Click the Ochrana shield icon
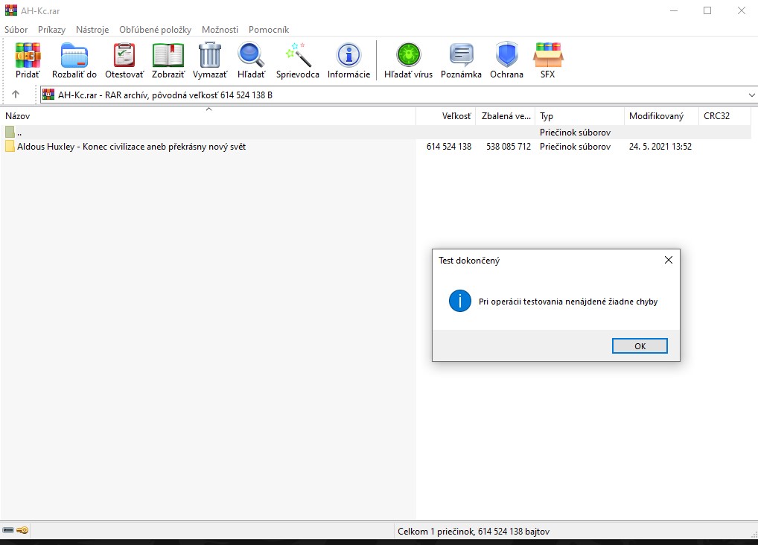 pos(506,54)
